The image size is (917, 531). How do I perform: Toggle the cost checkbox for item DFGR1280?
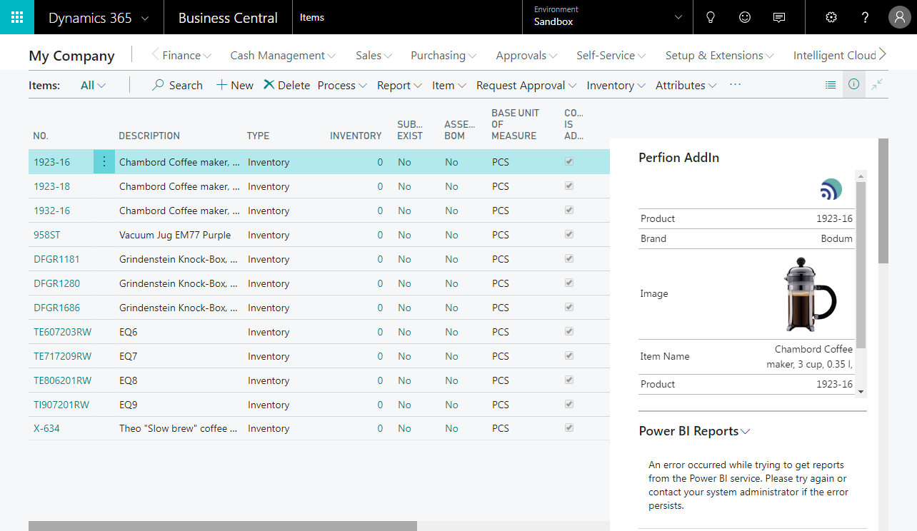569,283
